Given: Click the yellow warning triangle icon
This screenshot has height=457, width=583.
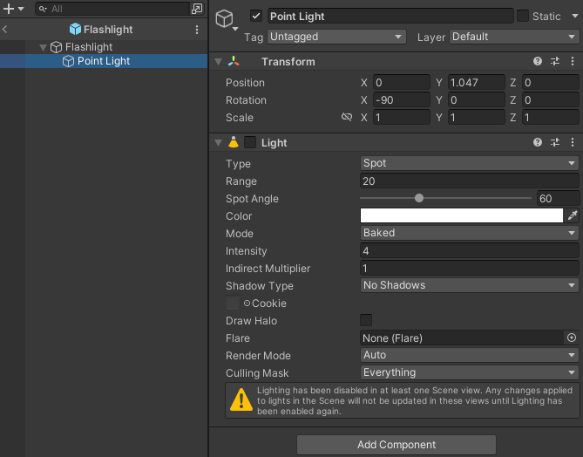Looking at the screenshot, I should (241, 399).
